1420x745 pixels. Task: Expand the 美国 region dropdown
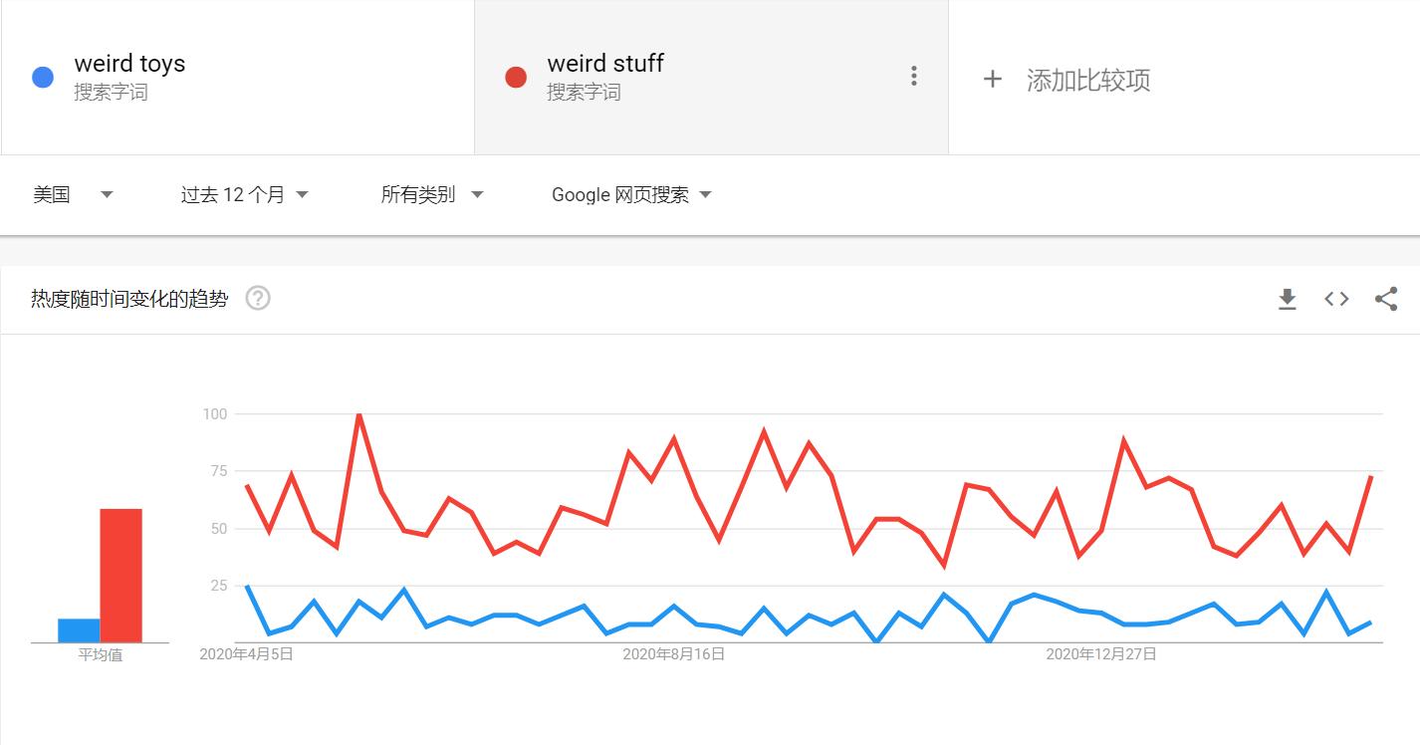click(x=73, y=195)
